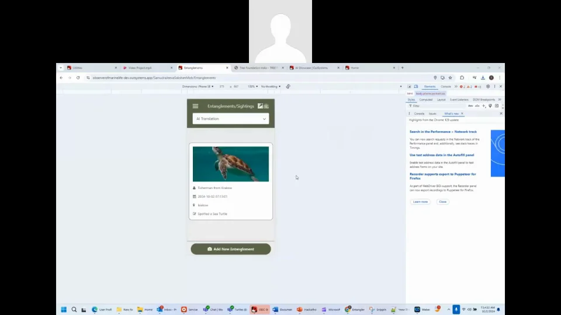561x315 pixels.
Task: Switch to the Utilities browser tab
Action: (92, 68)
